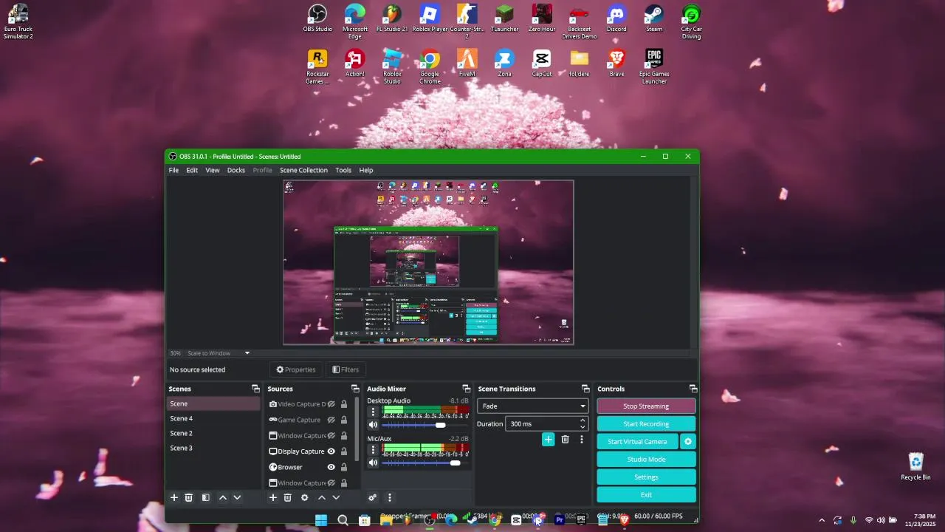Select the Recycle Bin desktop icon

coord(916,466)
